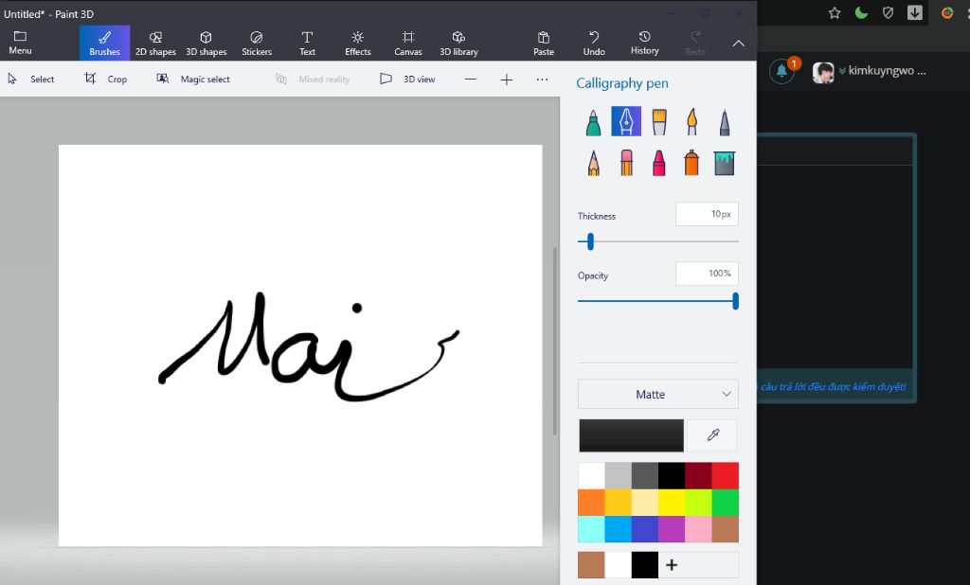Open the Text tab
Screen dimensions: 970x585
coord(307,43)
